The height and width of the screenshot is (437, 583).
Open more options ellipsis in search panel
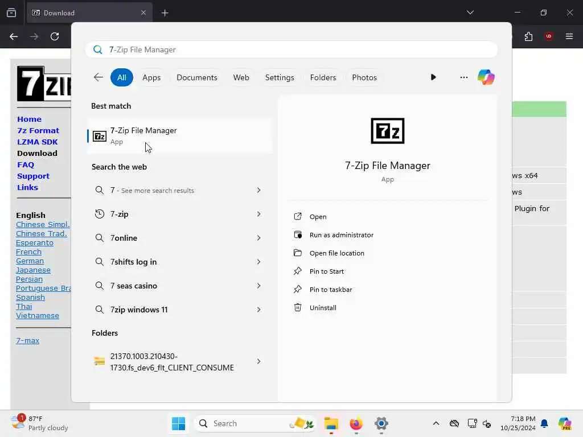(x=463, y=77)
